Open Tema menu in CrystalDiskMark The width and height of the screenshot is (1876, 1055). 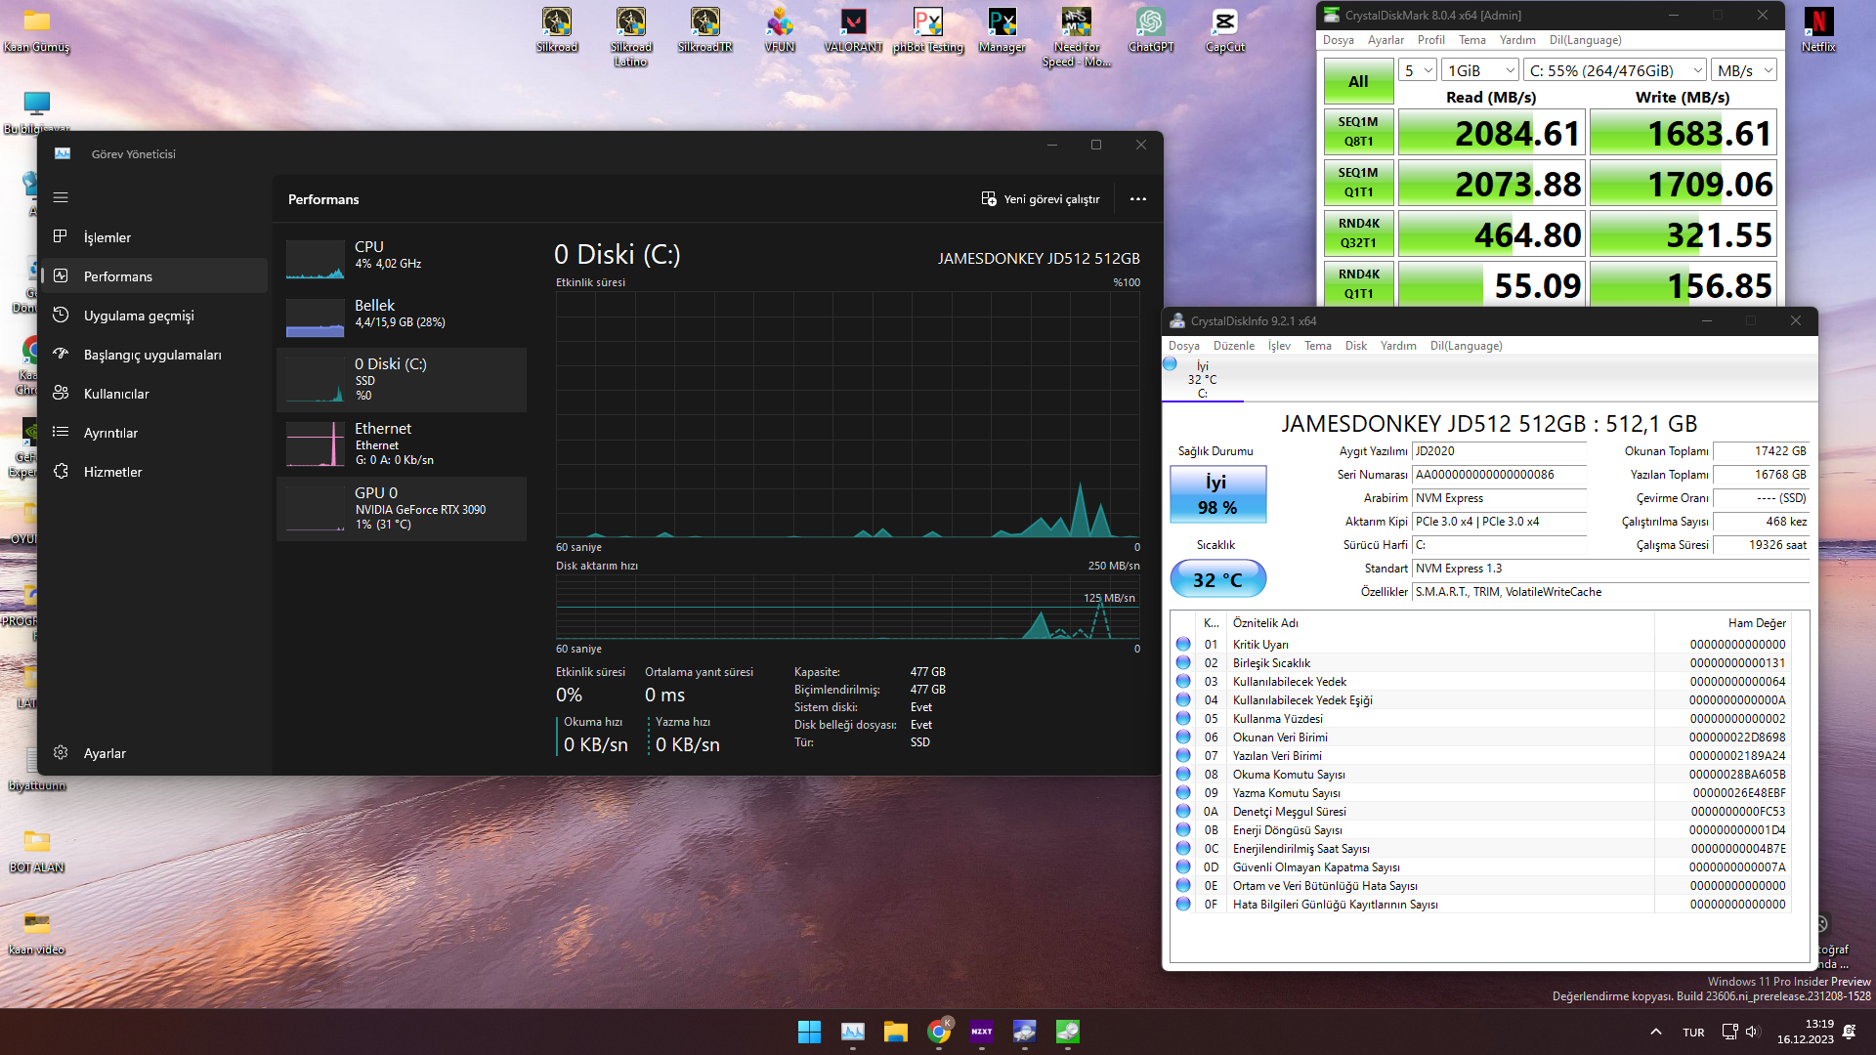tap(1471, 40)
